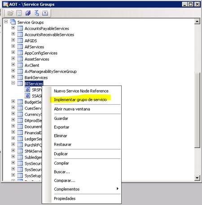Image resolution: width=202 pixels, height=205 pixels.
Task: Collapse the BIServices node
Action: (x=13, y=83)
